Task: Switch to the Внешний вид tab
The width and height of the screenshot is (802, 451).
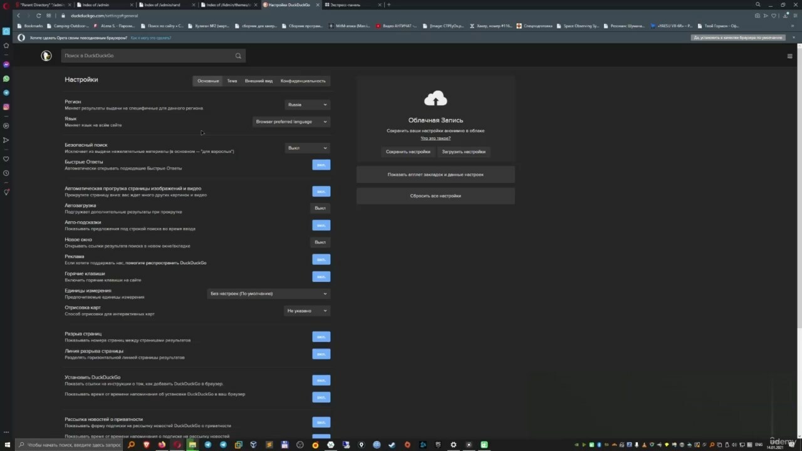Action: pos(259,81)
